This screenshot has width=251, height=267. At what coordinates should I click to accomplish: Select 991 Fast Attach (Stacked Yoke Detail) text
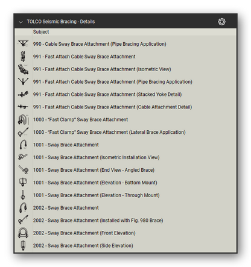coord(107,95)
